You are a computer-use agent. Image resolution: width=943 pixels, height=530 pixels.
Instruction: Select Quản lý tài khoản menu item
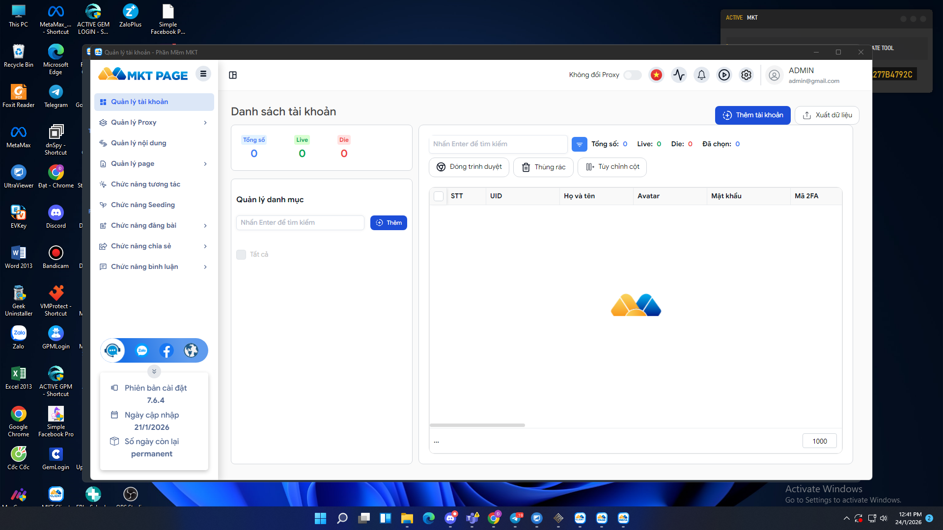coord(154,102)
